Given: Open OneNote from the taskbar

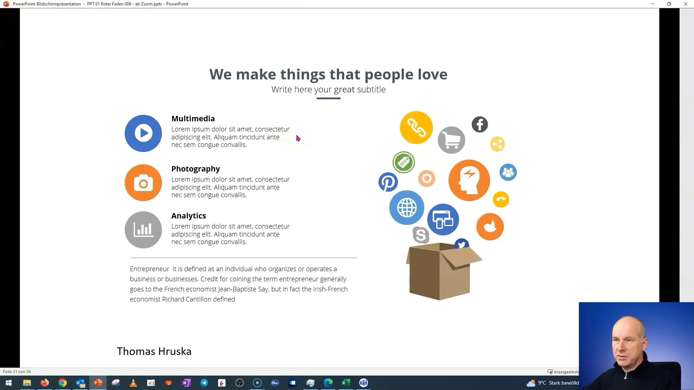Looking at the screenshot, I should (x=187, y=383).
